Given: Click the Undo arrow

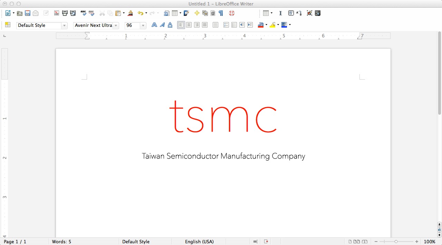Looking at the screenshot, I should coord(140,13).
